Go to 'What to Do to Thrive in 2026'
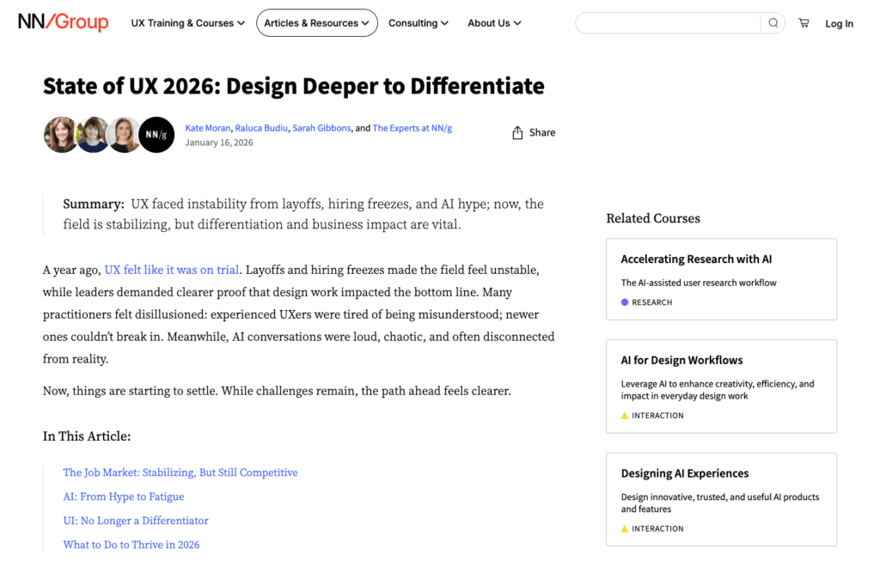 point(131,545)
